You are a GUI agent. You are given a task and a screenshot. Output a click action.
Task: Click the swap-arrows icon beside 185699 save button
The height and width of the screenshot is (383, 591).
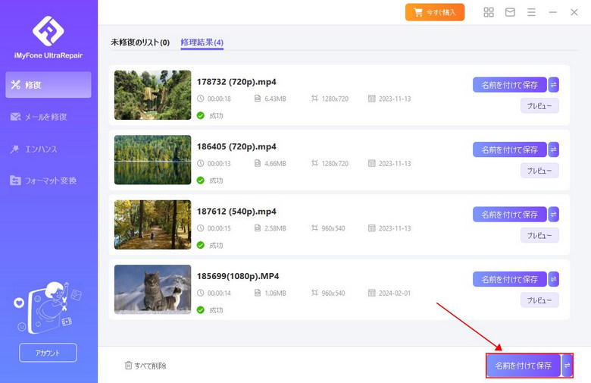(553, 279)
